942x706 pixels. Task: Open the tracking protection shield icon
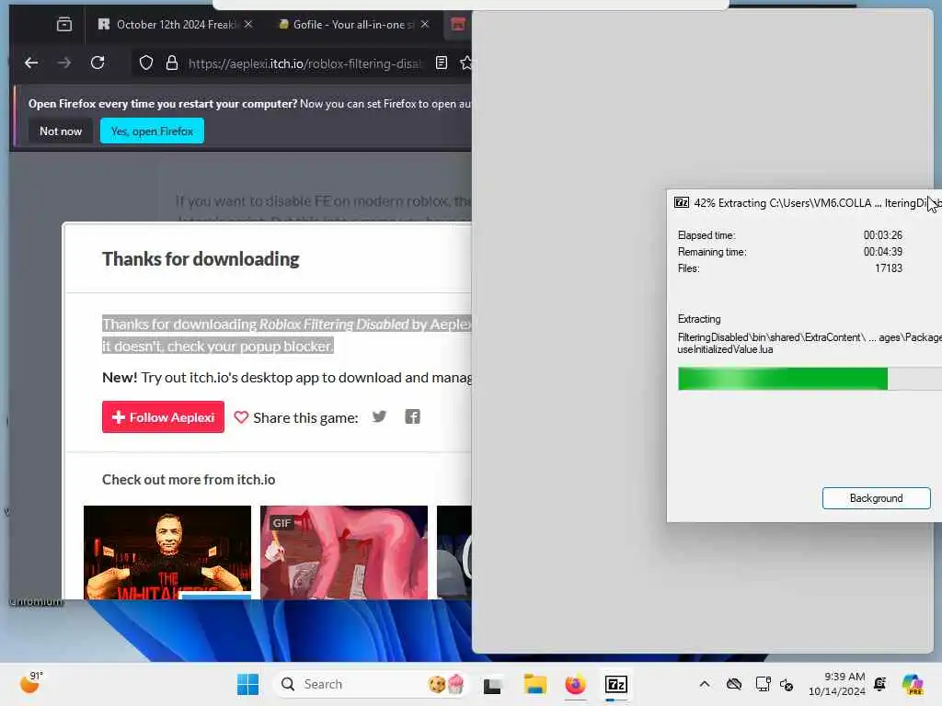[x=146, y=63]
